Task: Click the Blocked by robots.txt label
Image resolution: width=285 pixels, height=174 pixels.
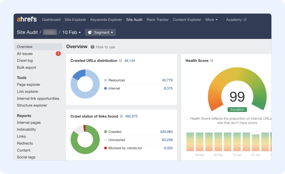Action: [125, 148]
